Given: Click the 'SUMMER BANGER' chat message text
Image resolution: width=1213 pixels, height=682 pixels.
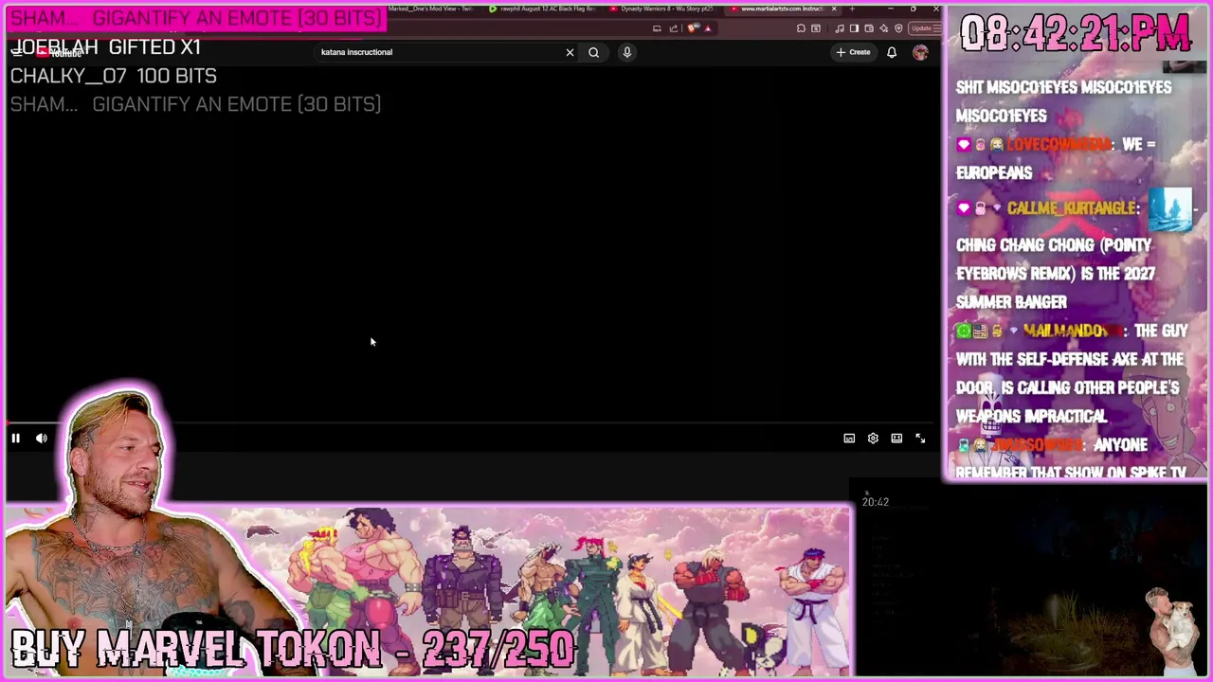Looking at the screenshot, I should [1011, 302].
